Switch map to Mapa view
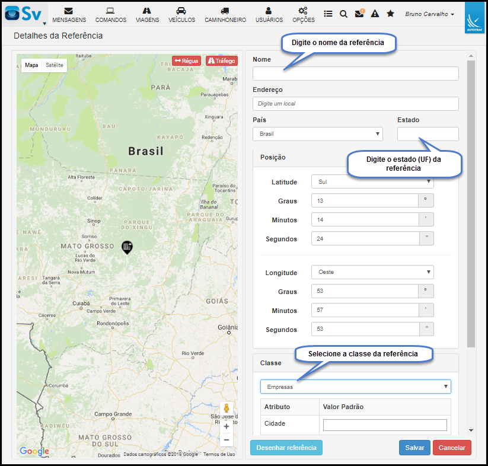Viewport: 488px width, 466px height. tap(31, 65)
